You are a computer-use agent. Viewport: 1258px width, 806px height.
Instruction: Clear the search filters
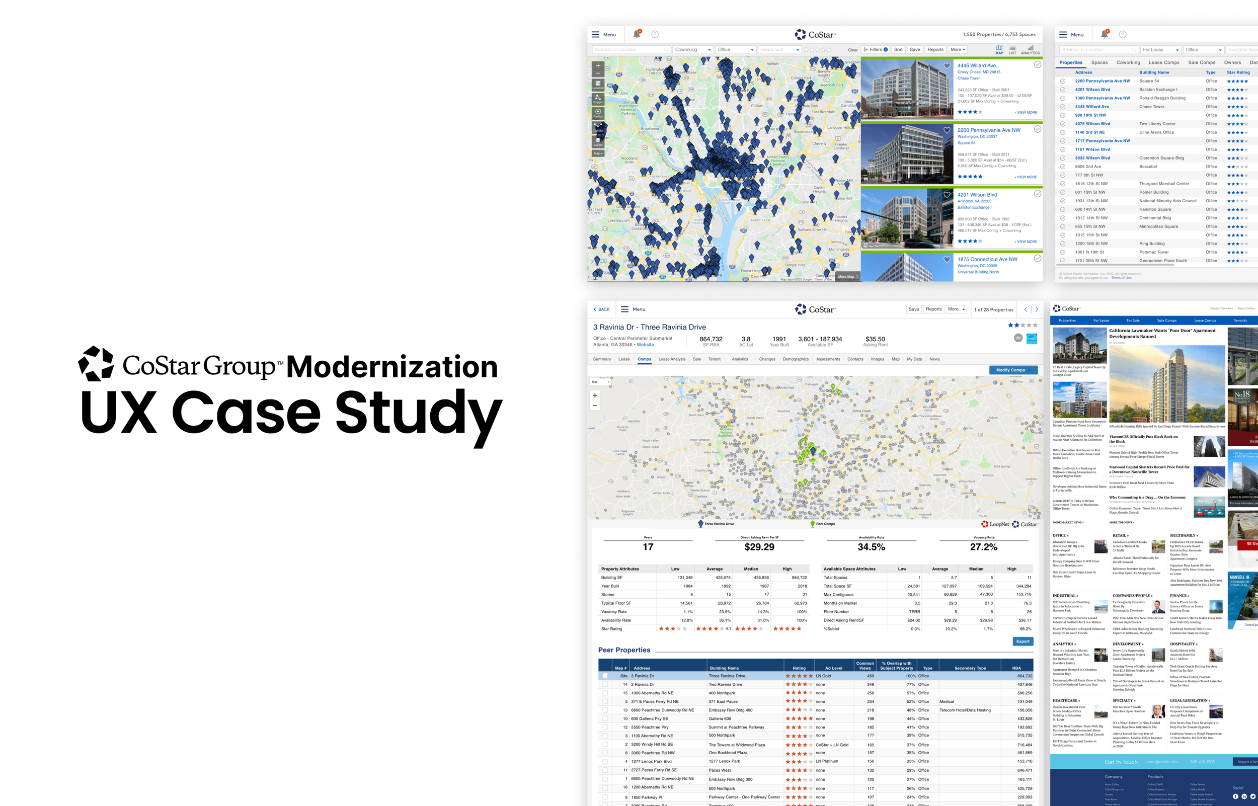pos(852,50)
